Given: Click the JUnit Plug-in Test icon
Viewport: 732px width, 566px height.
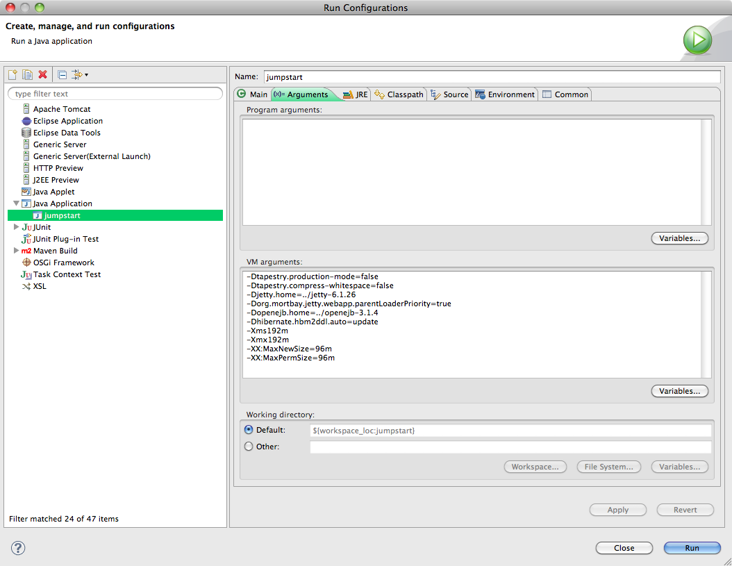Looking at the screenshot, I should point(26,239).
